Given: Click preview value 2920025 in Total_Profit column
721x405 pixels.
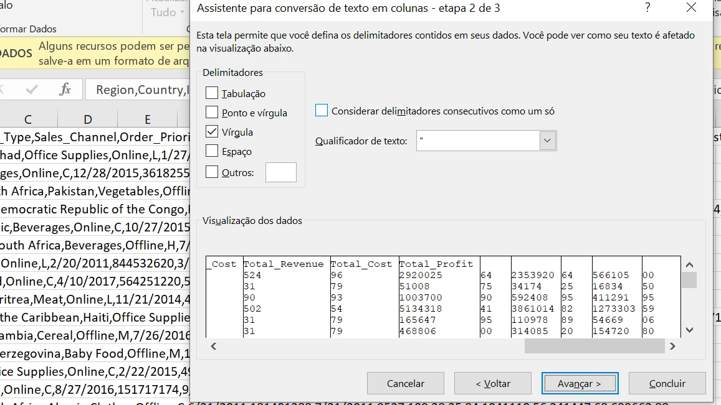Looking at the screenshot, I should 421,275.
